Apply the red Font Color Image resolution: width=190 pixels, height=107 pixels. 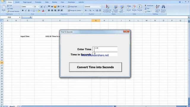pyautogui.click(x=43, y=11)
